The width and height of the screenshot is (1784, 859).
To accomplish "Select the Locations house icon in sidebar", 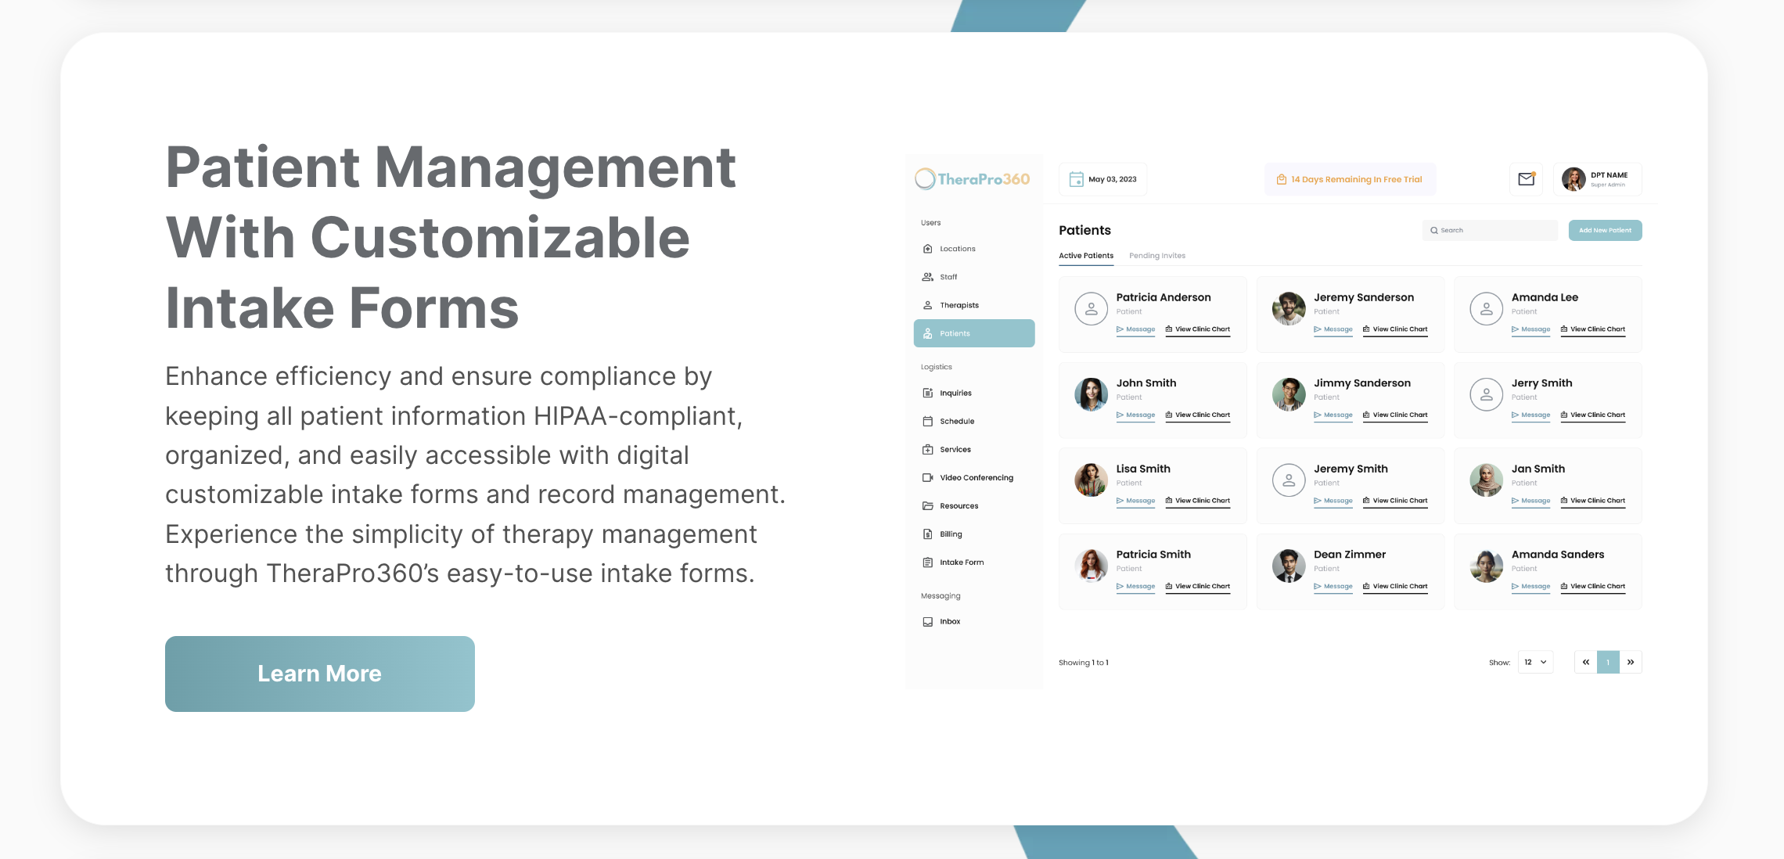I will (927, 249).
